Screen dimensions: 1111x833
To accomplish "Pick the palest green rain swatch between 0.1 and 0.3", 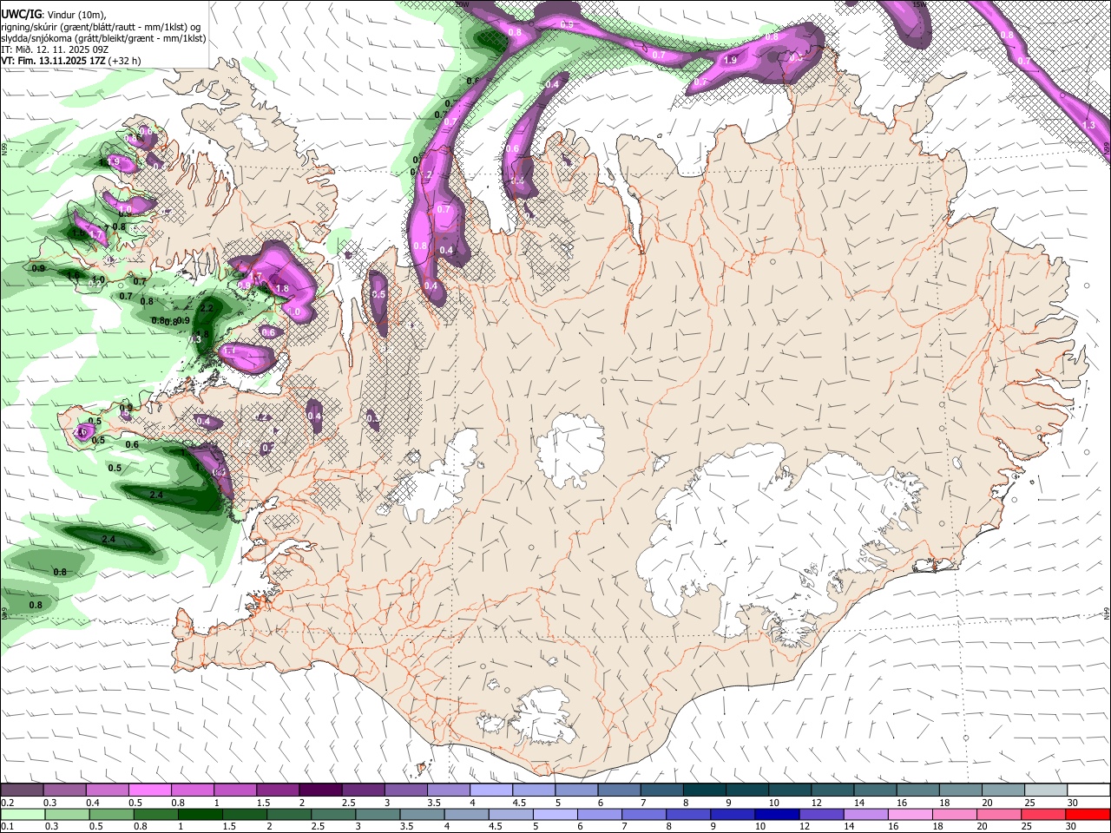I will (21, 815).
